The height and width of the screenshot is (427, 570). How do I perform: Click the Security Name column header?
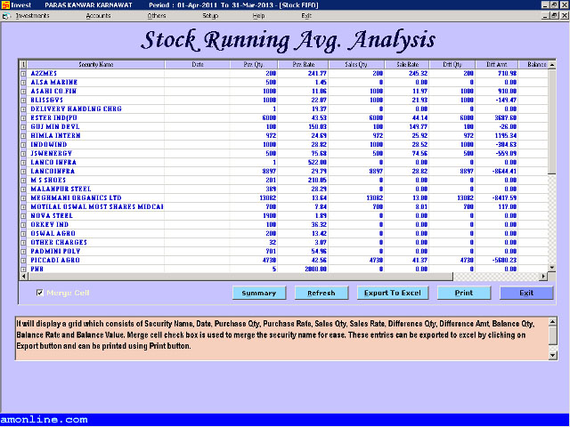coord(95,64)
